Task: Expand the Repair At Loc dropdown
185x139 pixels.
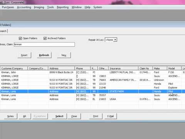Action: (115, 40)
